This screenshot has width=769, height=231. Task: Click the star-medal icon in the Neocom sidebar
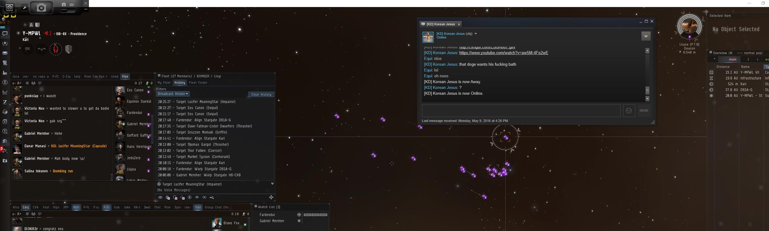5,43
